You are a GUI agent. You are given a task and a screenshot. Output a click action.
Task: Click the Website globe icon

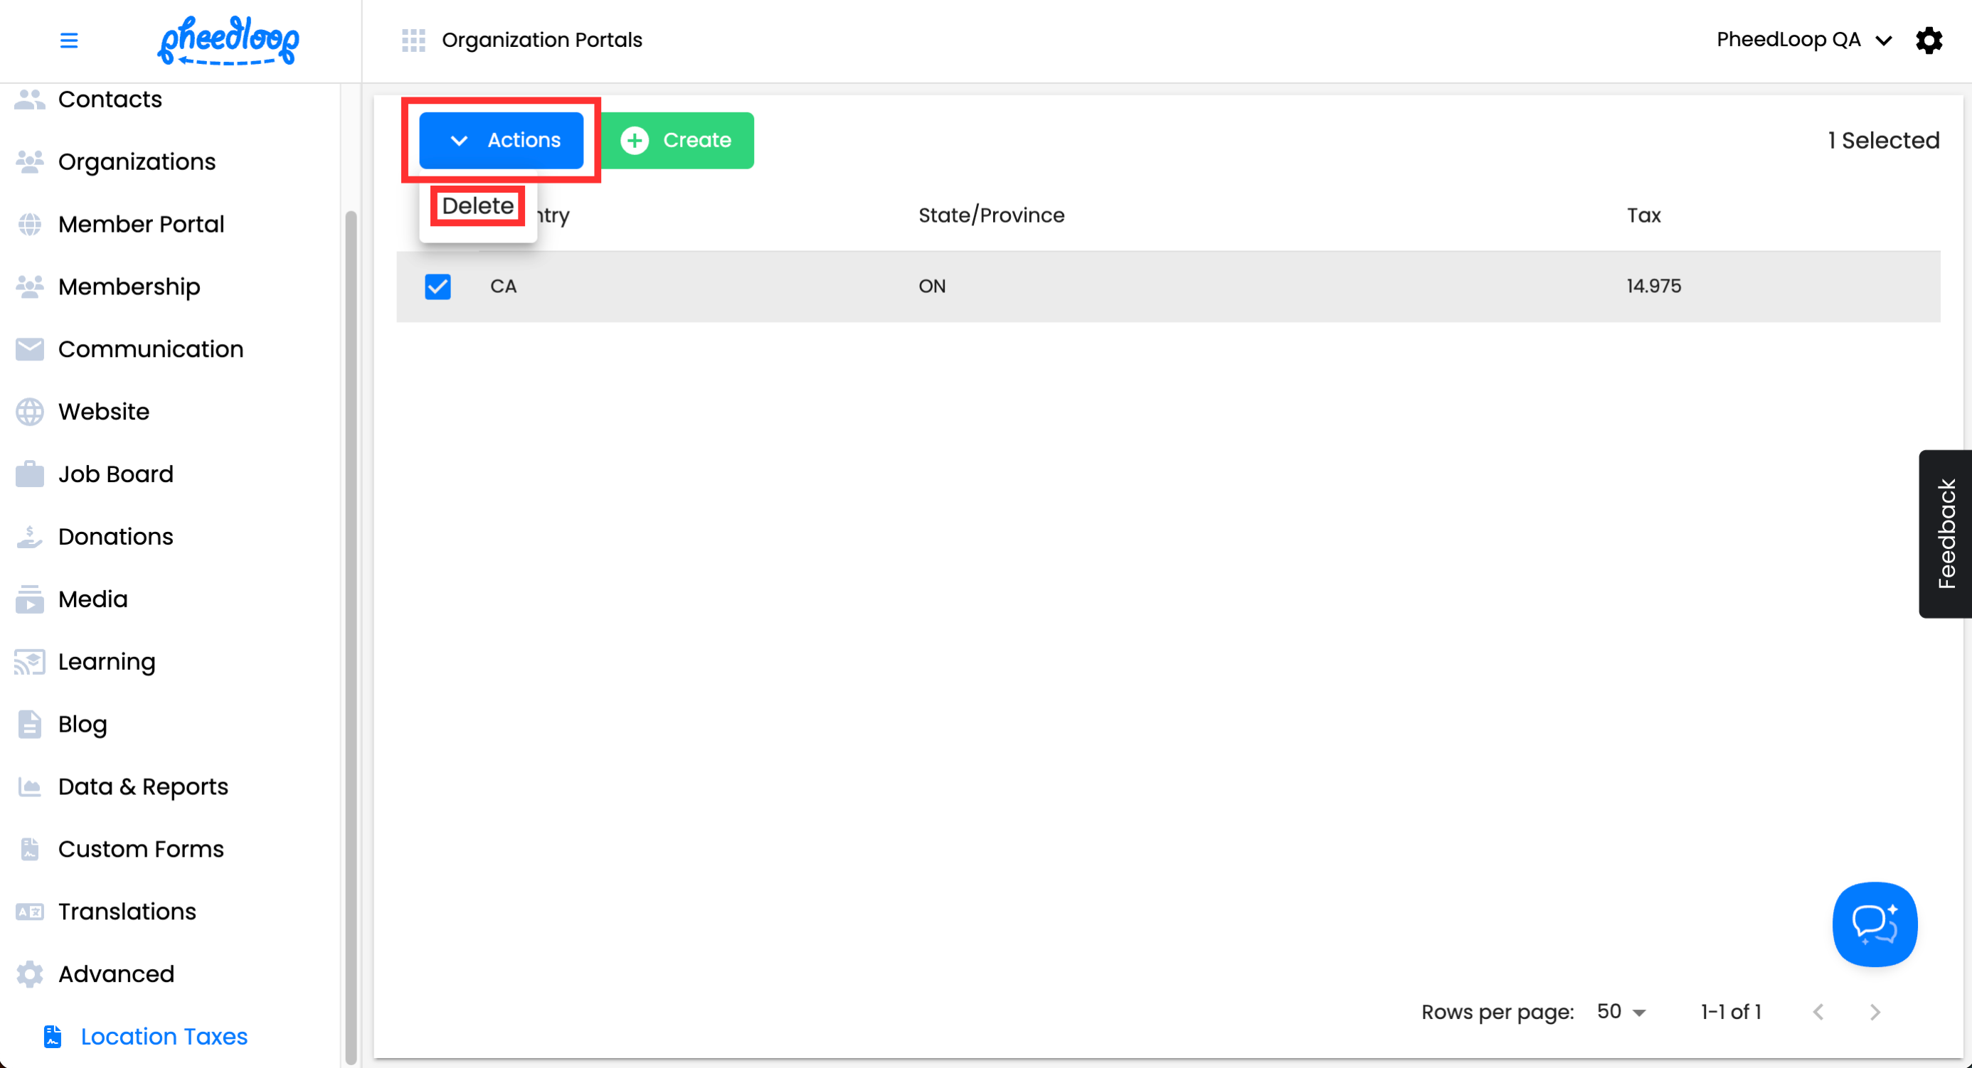[x=30, y=412]
